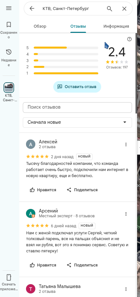Open Татьяна Малышева's profile avatar
Image resolution: width=140 pixels, height=297 pixels.
click(31, 289)
